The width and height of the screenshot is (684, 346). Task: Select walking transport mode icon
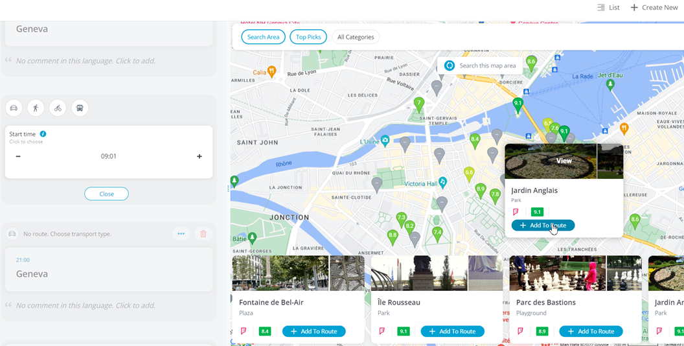click(36, 108)
